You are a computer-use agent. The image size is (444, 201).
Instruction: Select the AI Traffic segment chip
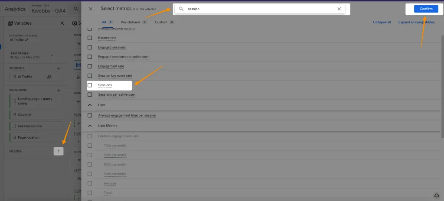(x=36, y=77)
